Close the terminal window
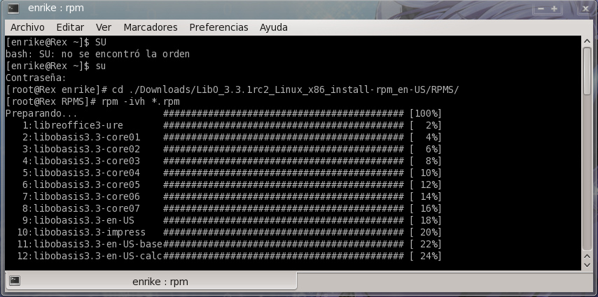598x297 pixels. tap(585, 8)
